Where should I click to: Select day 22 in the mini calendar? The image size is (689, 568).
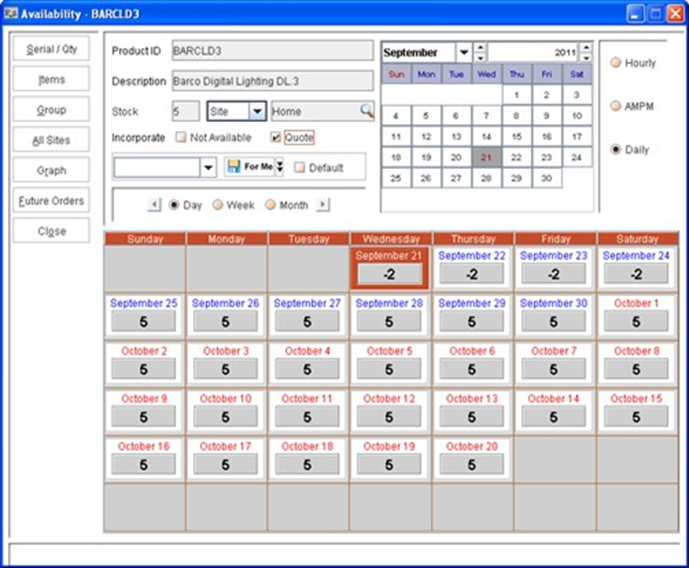pos(517,157)
